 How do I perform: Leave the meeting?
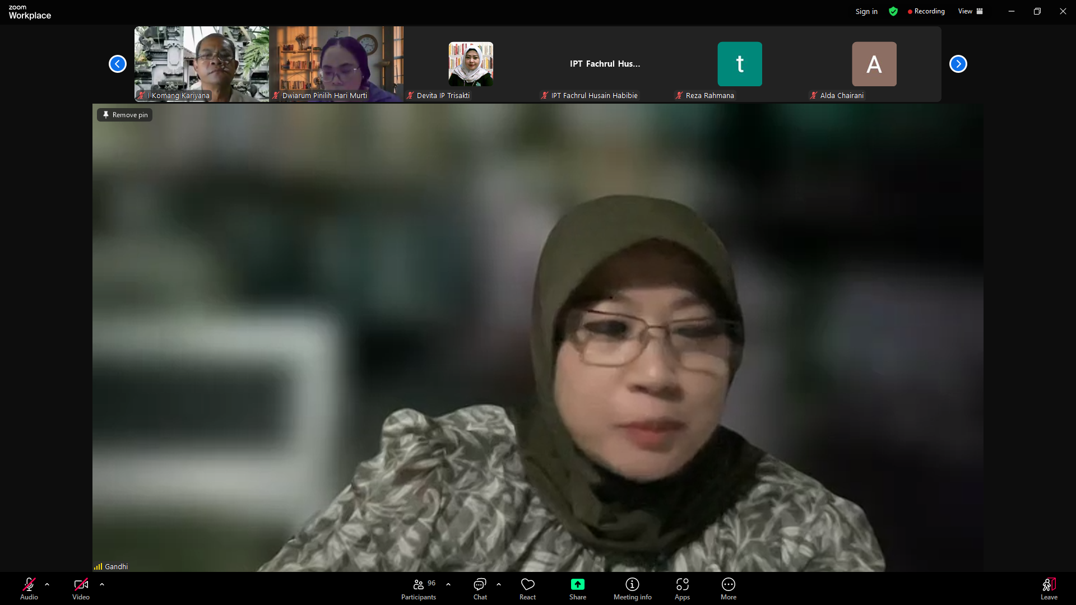[1049, 588]
